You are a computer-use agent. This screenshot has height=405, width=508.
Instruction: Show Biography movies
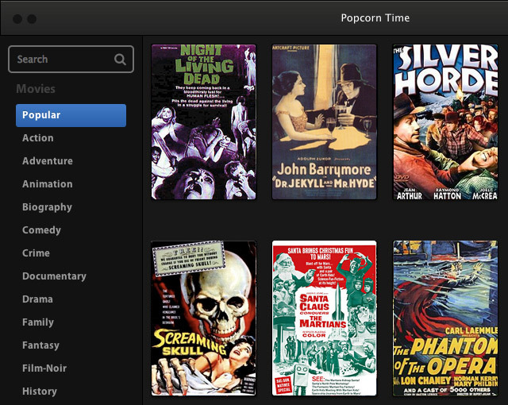tap(47, 207)
